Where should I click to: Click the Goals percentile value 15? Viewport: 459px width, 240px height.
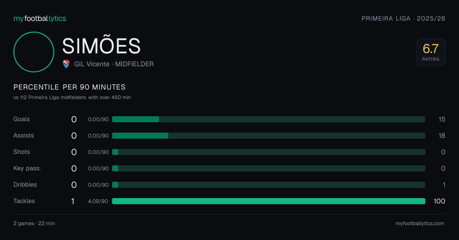(x=442, y=119)
